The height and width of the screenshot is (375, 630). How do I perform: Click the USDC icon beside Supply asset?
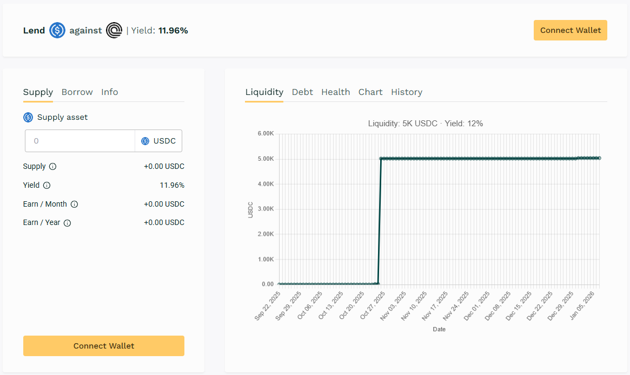(28, 117)
